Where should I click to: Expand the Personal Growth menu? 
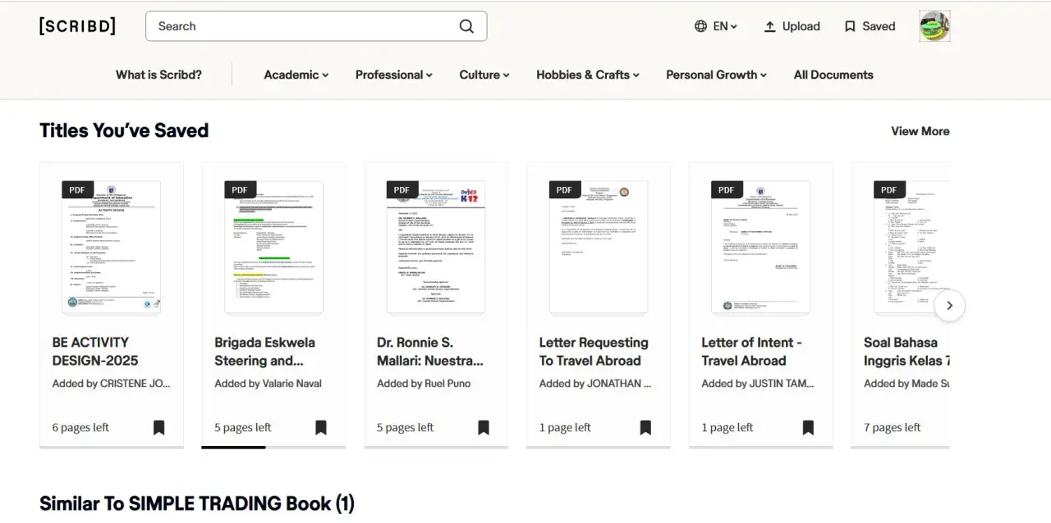pos(717,75)
